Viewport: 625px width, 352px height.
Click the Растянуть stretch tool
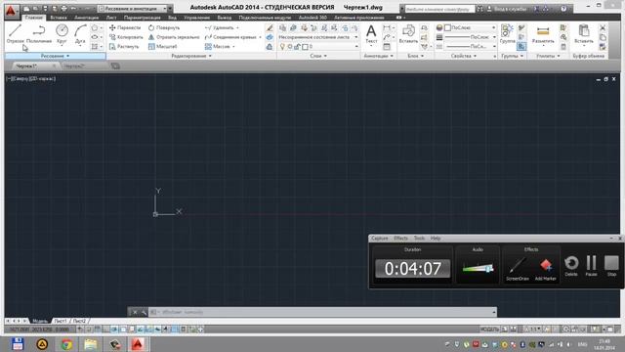pos(124,47)
